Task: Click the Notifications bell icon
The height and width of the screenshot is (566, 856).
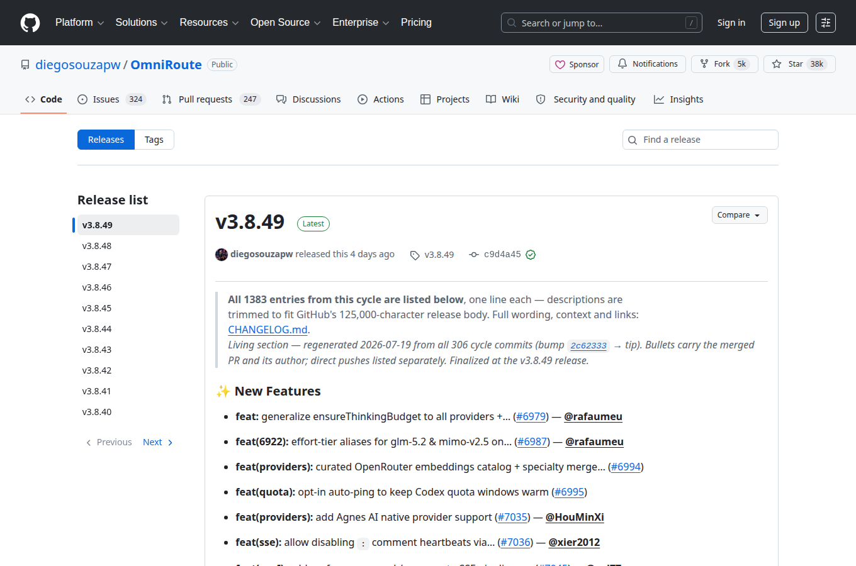Action: (622, 64)
